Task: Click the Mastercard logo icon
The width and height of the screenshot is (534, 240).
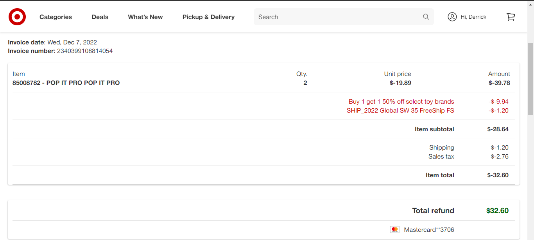Action: (x=395, y=230)
